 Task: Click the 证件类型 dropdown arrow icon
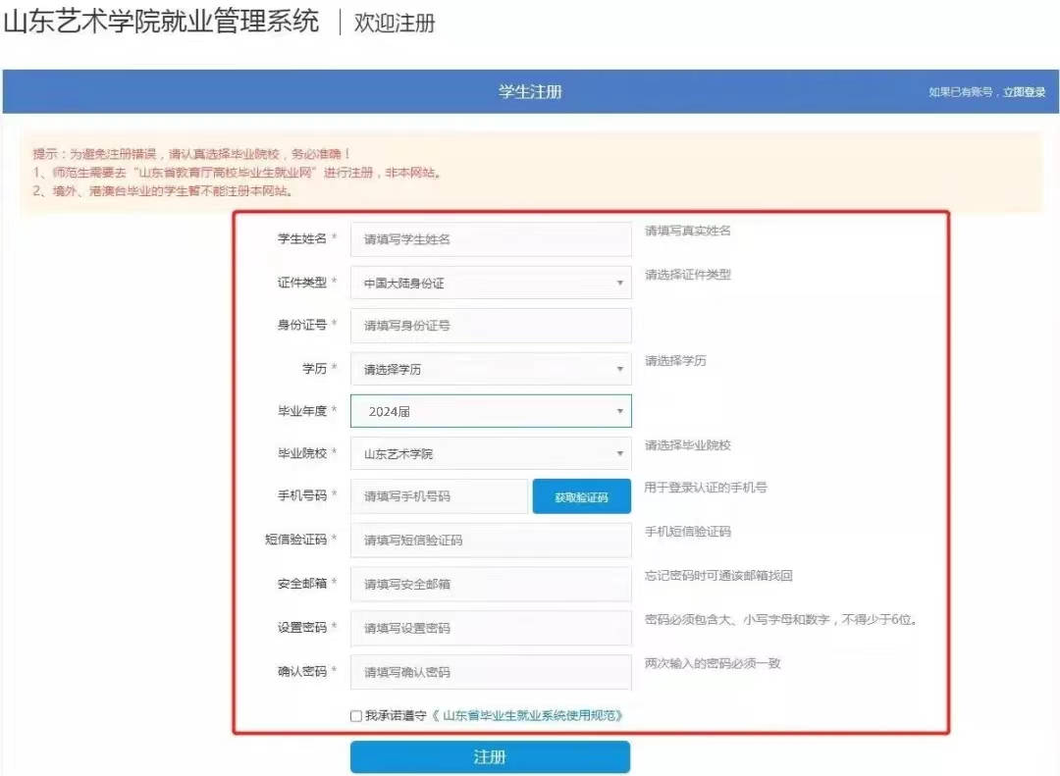tap(619, 284)
